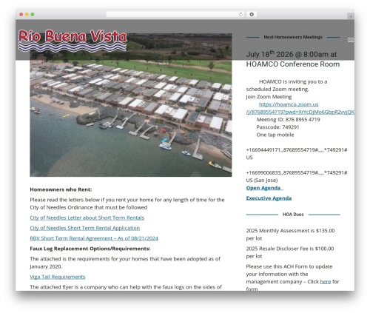Click 'Passcode: 749291' text
370x313 pixels.
pos(277,127)
